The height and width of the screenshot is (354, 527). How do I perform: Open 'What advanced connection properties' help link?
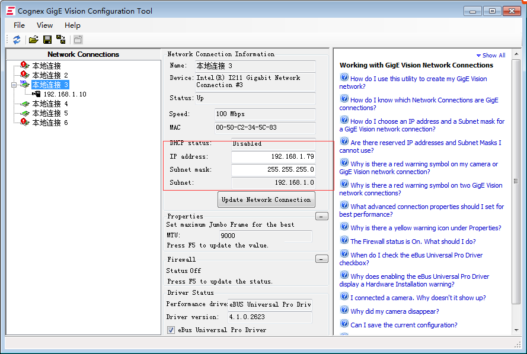421,210
